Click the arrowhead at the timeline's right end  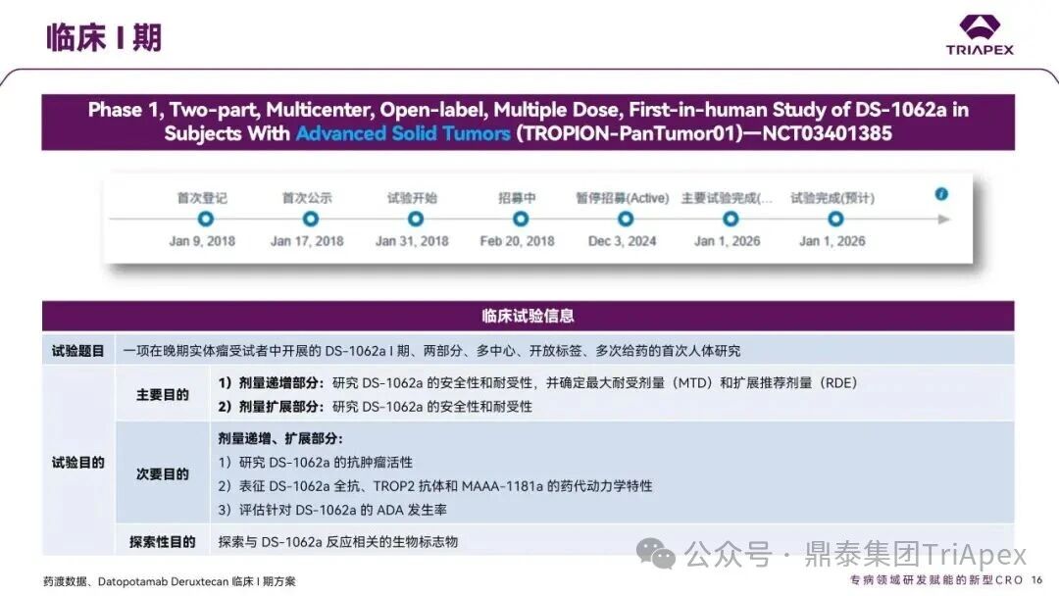(x=944, y=220)
